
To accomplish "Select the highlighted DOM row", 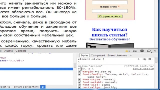I will (36, 69).
